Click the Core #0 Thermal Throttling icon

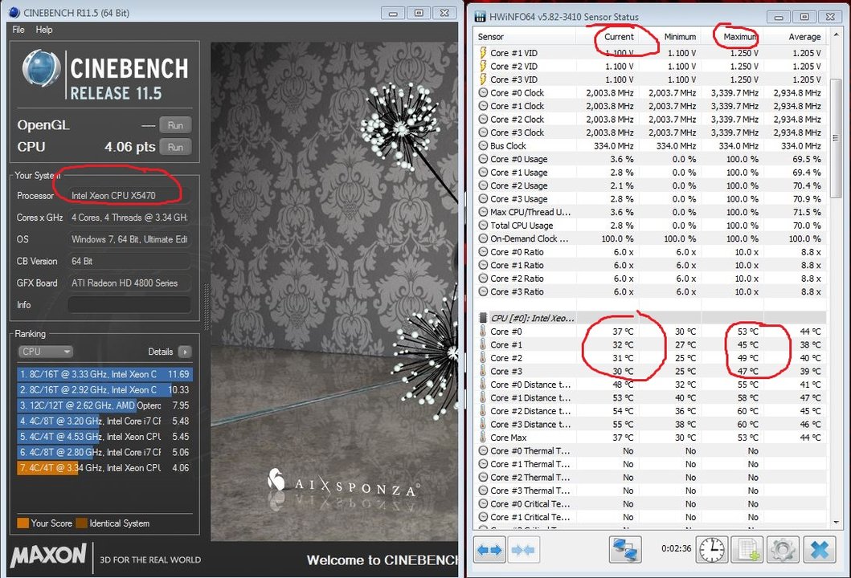[482, 450]
